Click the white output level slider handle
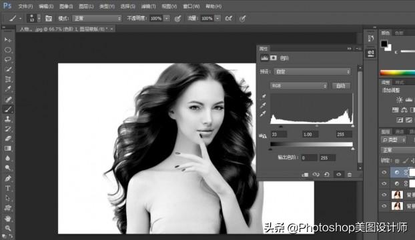The width and height of the screenshot is (415, 240). pos(352,149)
